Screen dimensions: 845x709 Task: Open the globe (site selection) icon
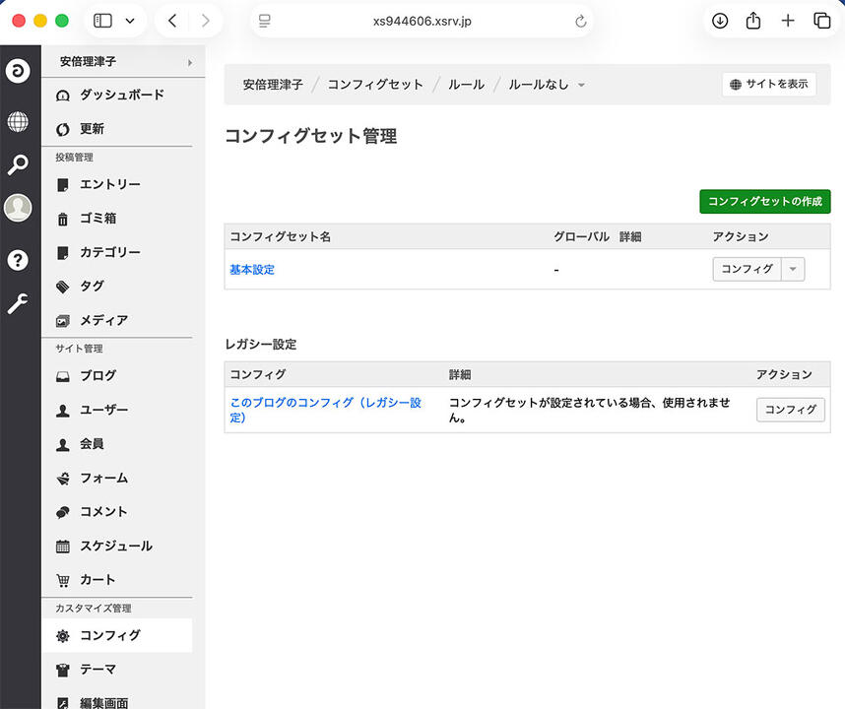tap(20, 122)
